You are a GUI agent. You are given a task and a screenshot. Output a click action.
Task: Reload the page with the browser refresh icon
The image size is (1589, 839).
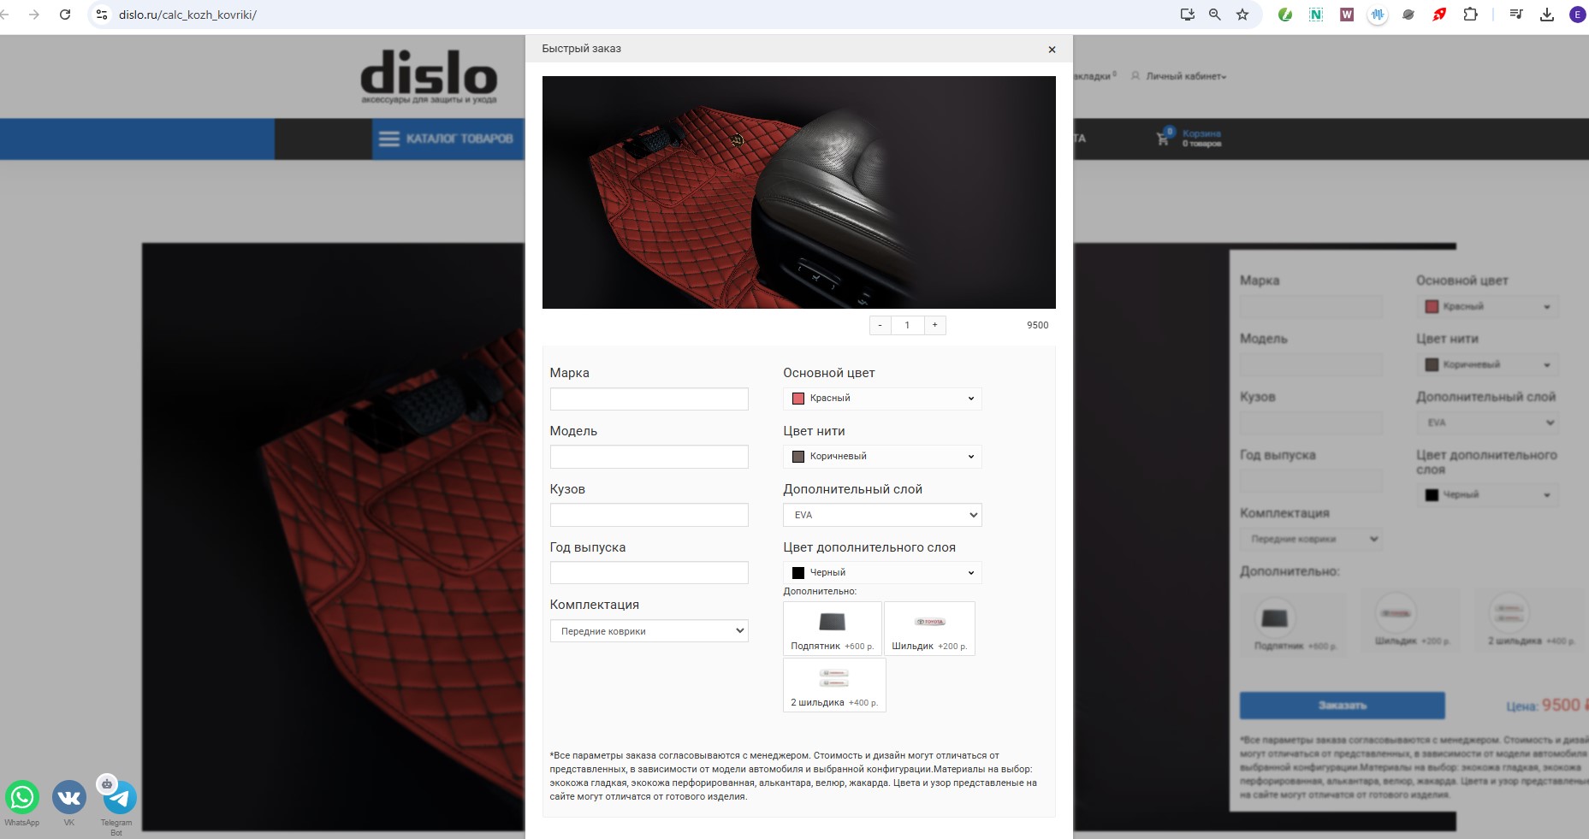65,15
